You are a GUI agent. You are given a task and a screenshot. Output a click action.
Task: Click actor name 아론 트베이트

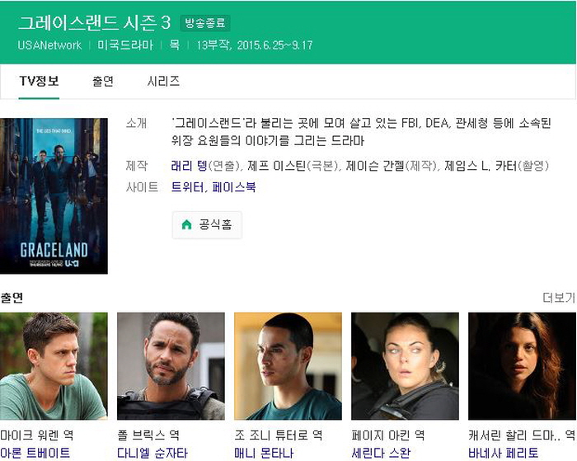35,453
